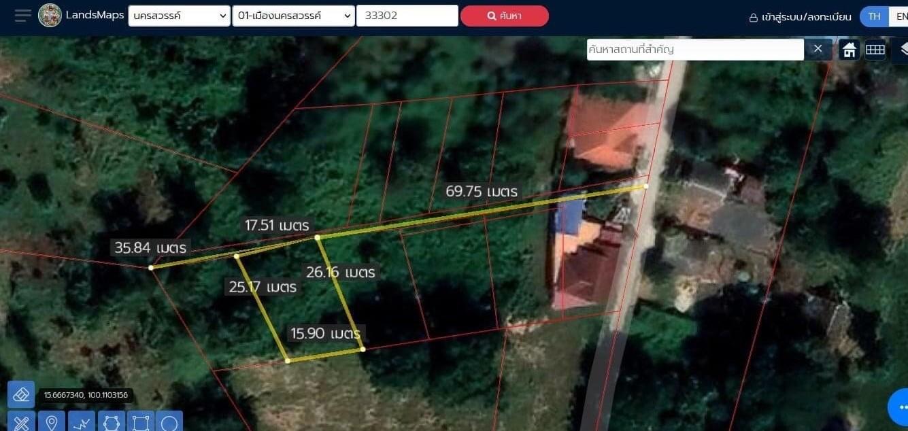Select the eraser tool to clear drawings
This screenshot has height=431, width=908.
pos(21,394)
